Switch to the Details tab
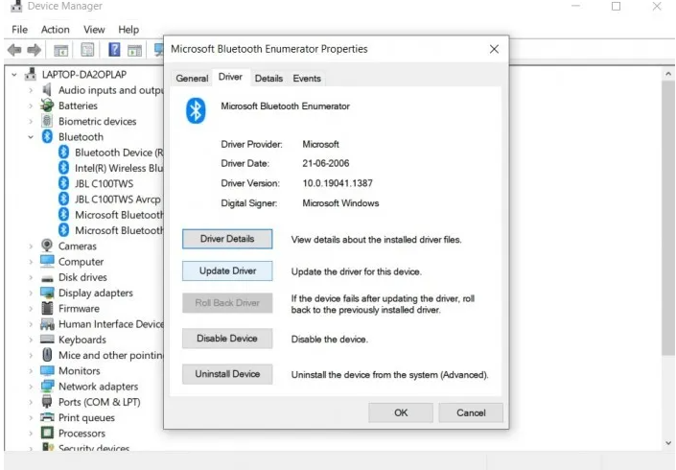The width and height of the screenshot is (676, 470). [268, 79]
